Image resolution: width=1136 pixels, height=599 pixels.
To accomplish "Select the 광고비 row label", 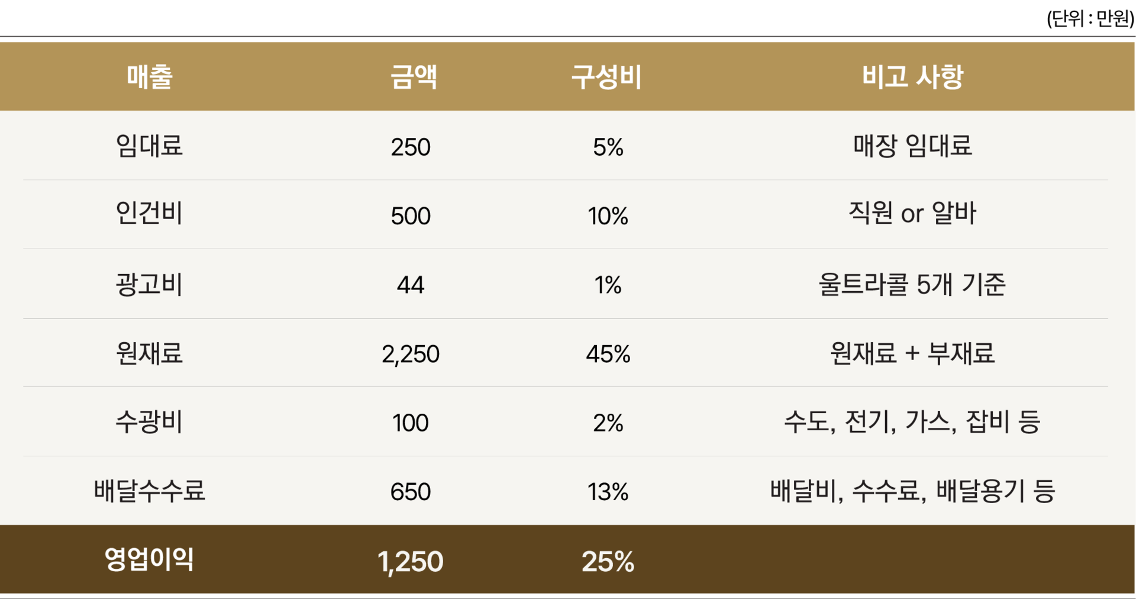I will point(149,285).
